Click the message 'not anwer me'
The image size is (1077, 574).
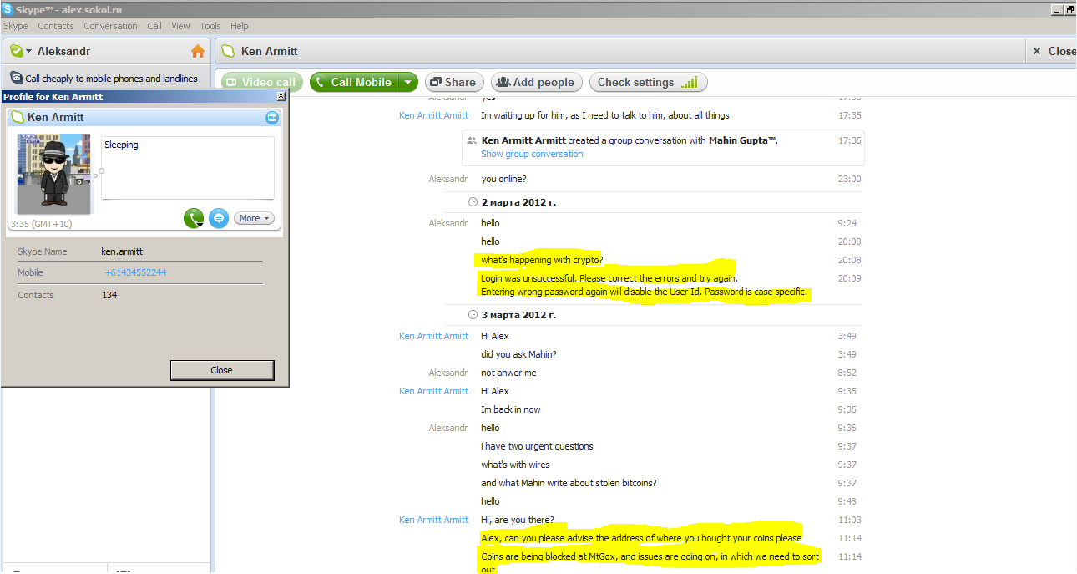508,373
